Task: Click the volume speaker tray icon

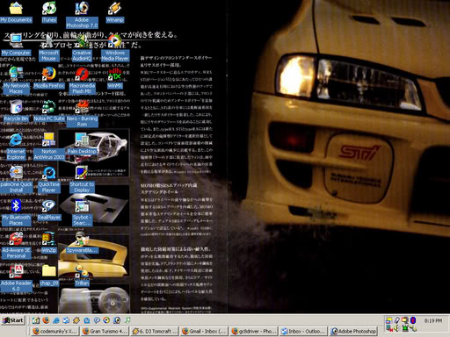Action: [x=397, y=328]
